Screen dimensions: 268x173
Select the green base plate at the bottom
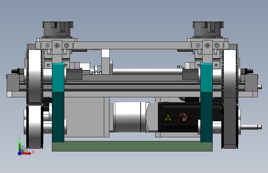tap(132, 146)
